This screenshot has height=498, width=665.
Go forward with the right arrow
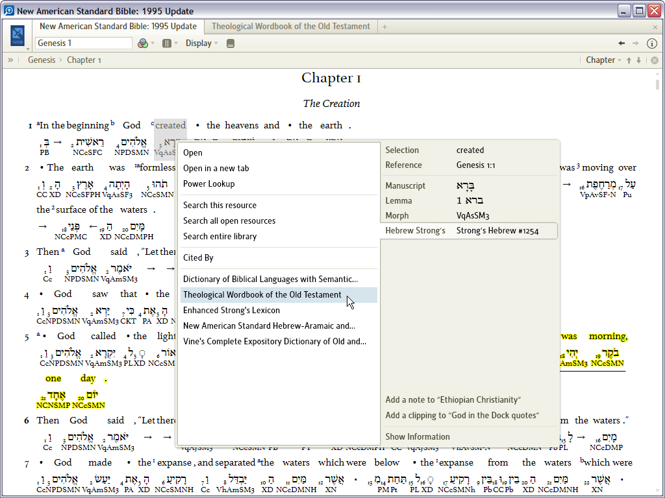pyautogui.click(x=635, y=43)
